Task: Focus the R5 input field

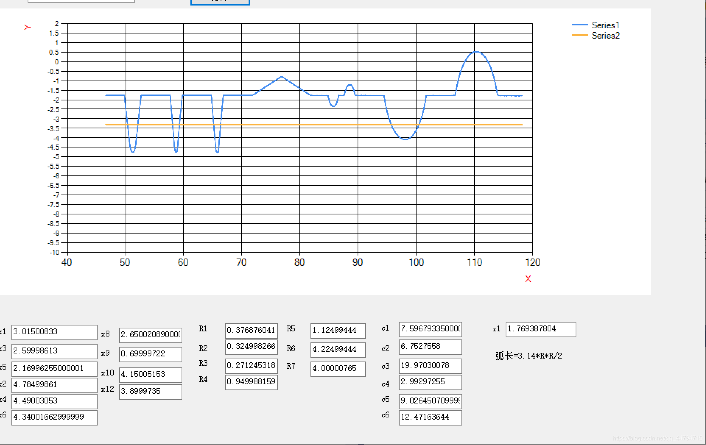Action: 338,331
